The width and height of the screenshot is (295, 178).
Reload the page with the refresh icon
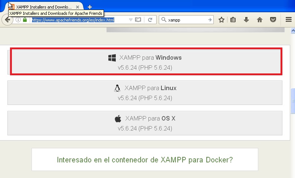point(150,20)
